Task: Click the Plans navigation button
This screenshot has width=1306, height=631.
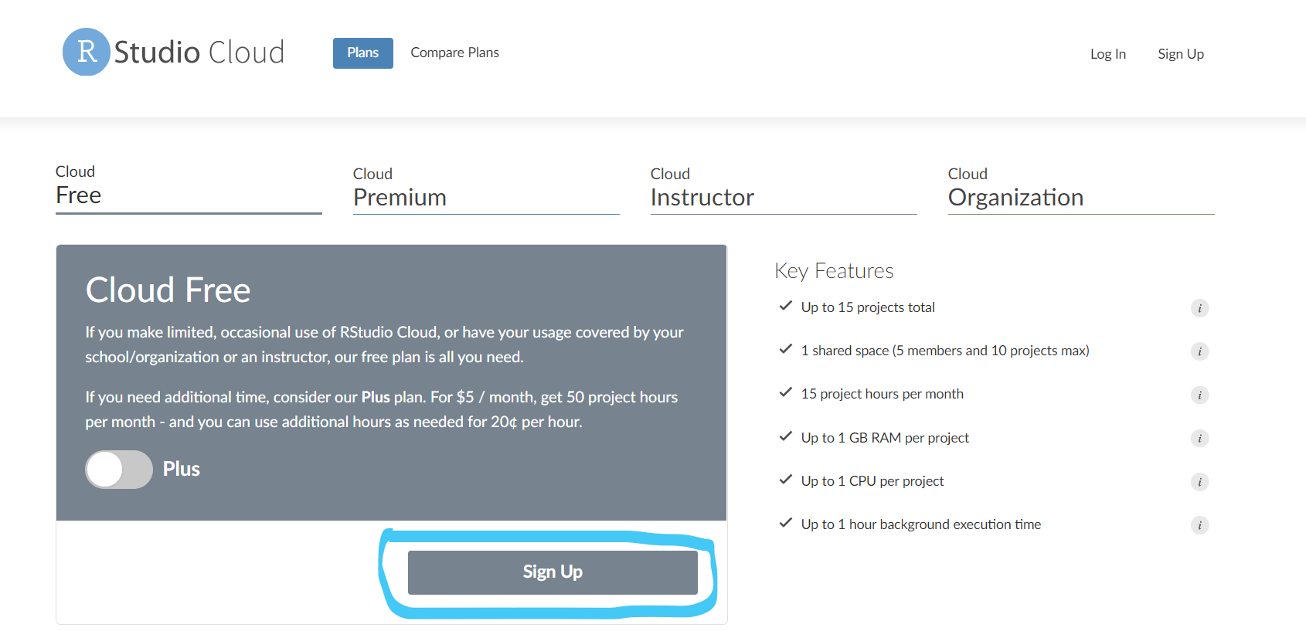Action: (362, 53)
